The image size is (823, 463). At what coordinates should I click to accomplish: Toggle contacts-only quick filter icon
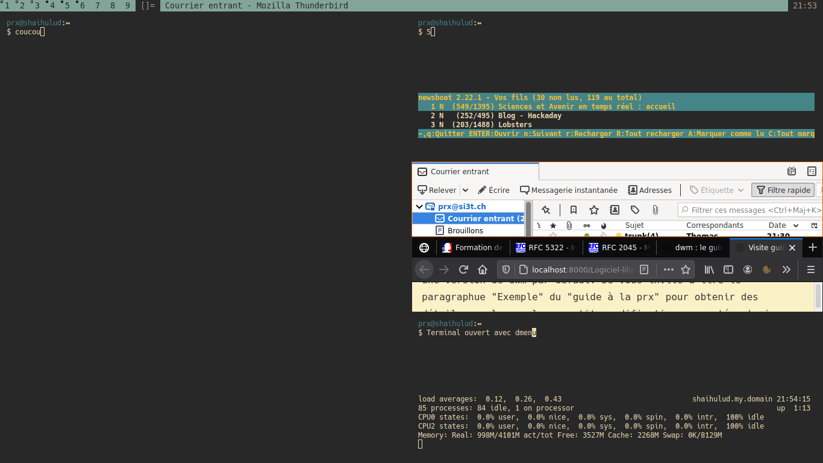pyautogui.click(x=615, y=210)
